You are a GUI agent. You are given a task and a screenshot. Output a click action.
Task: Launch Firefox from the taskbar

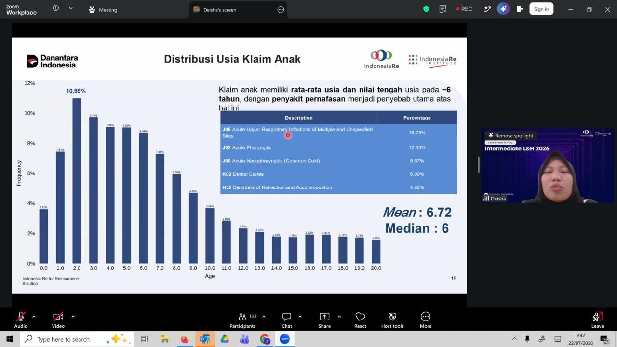[185, 339]
